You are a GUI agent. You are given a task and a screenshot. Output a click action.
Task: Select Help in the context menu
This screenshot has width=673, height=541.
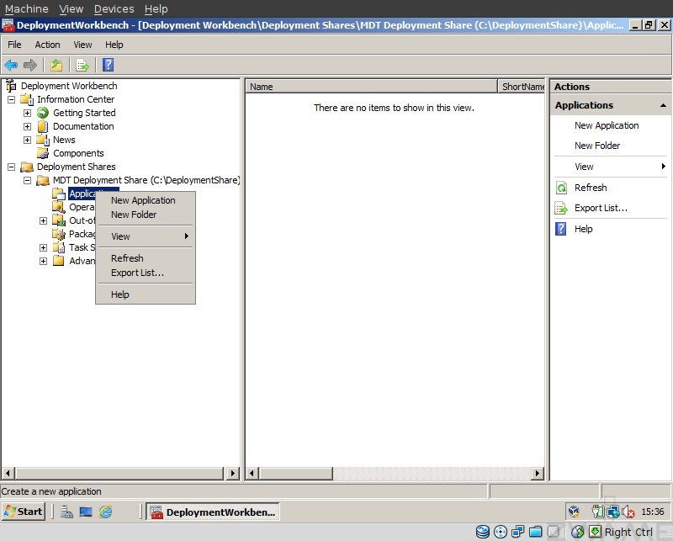coord(146,294)
